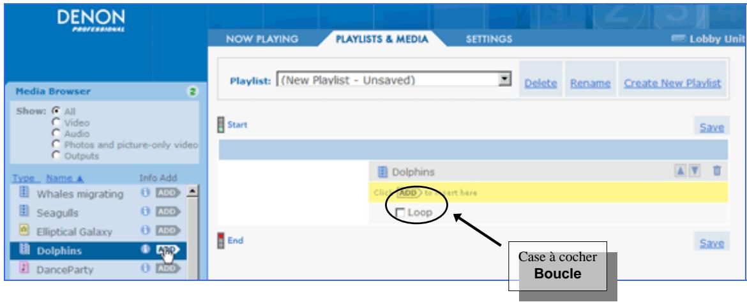This screenshot has width=747, height=302.
Task: Move Dolphins playlist item down
Action: click(695, 171)
